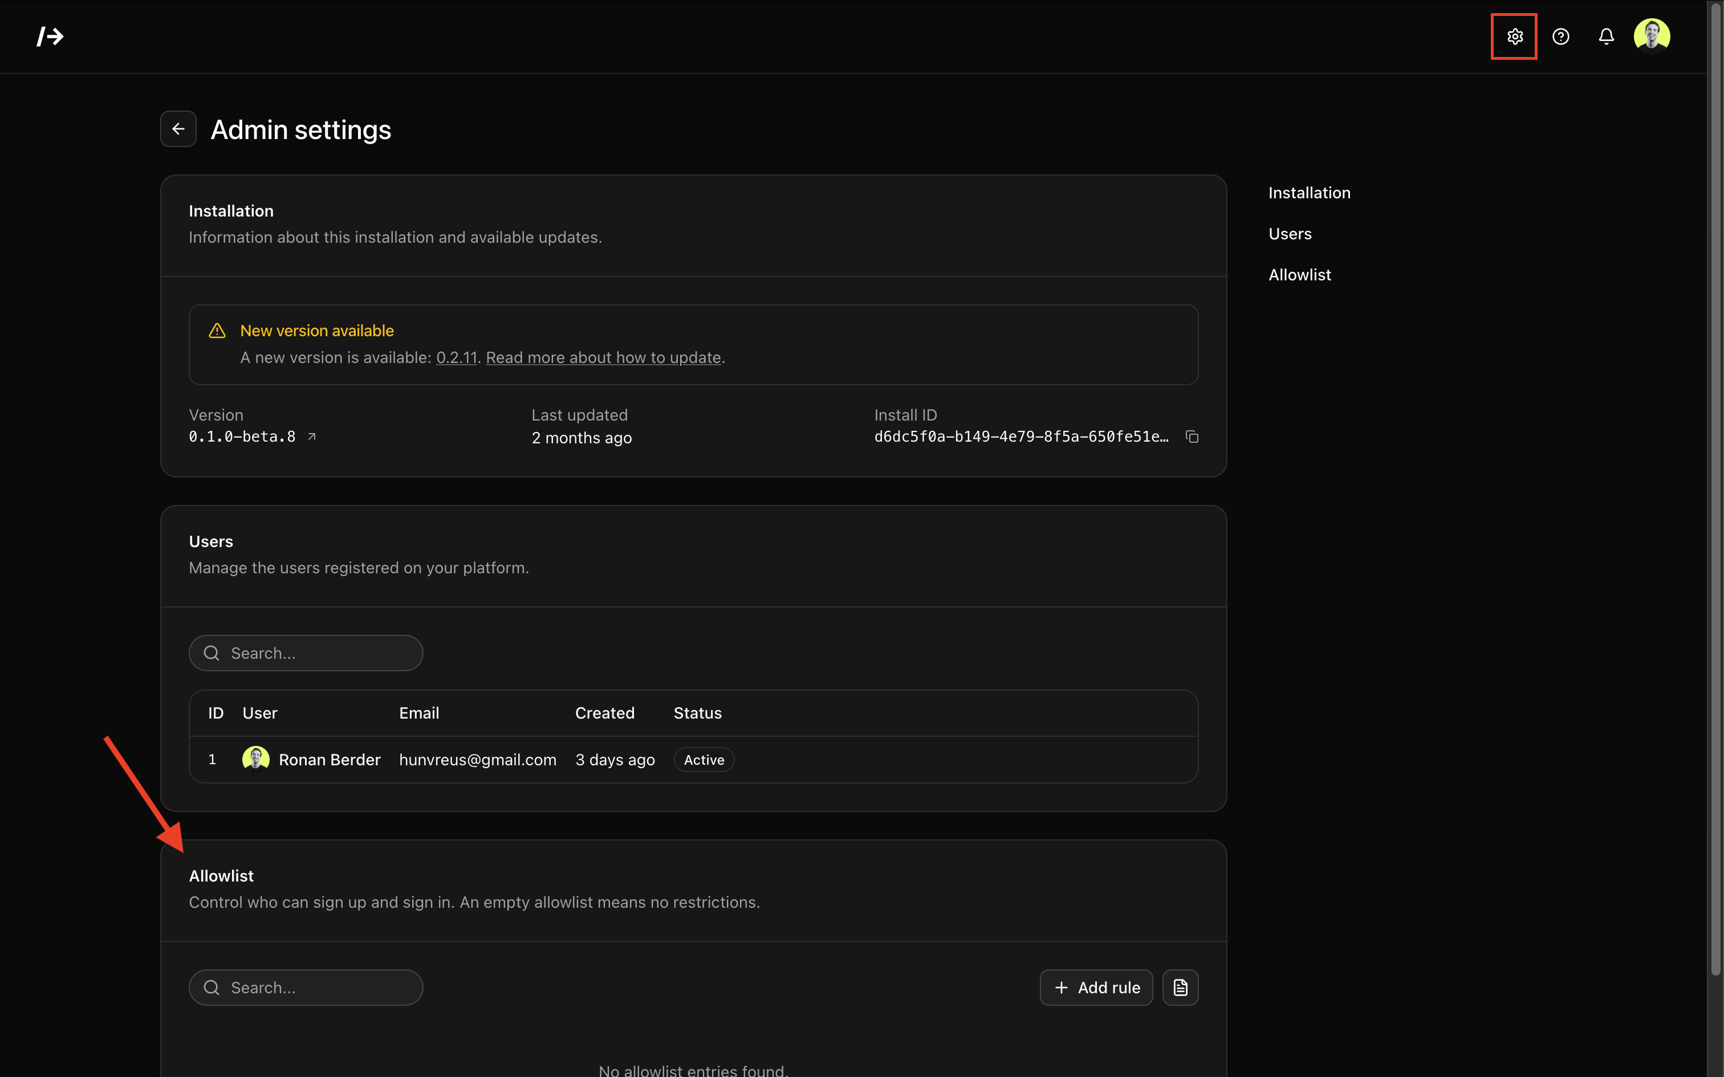This screenshot has height=1077, width=1724.
Task: Open version 0.1.0-beta.8 external link arrow
Action: tap(312, 436)
